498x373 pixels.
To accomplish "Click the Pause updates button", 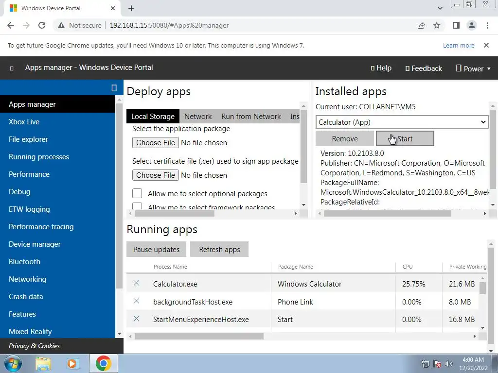I will 156,249.
